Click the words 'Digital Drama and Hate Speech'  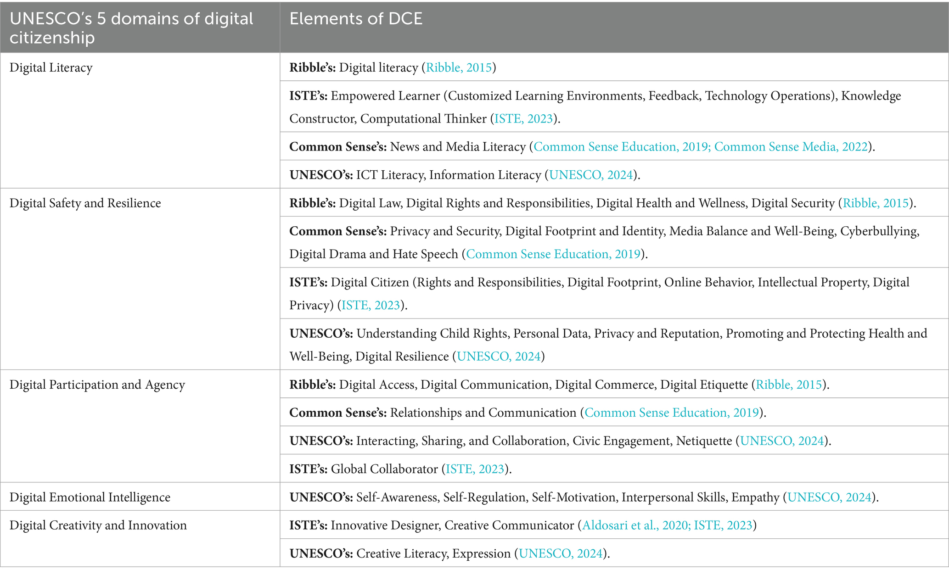[374, 254]
